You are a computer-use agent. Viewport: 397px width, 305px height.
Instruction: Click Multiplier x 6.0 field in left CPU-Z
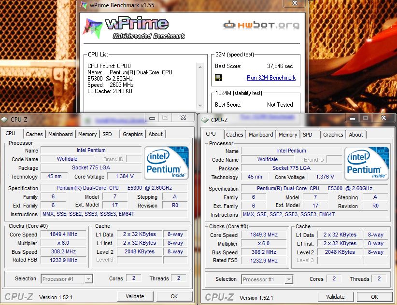(x=63, y=243)
